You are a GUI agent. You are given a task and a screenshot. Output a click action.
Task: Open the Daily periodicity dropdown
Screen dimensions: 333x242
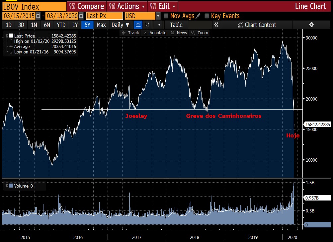click(120, 25)
